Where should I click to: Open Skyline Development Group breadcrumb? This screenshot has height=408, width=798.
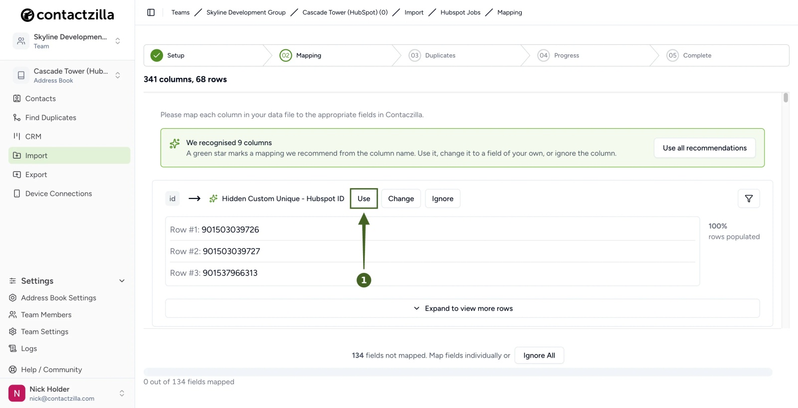pyautogui.click(x=246, y=12)
